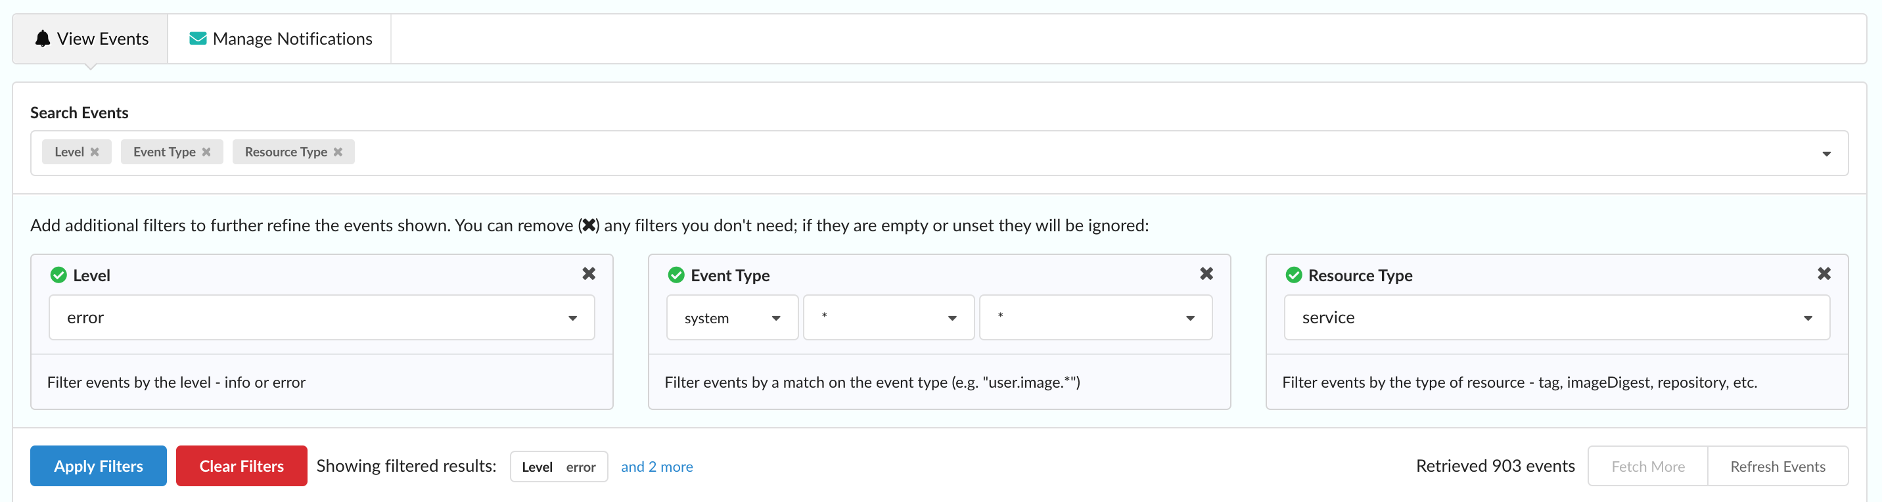Click the envelope icon for notifications
The image size is (1882, 502).
197,39
